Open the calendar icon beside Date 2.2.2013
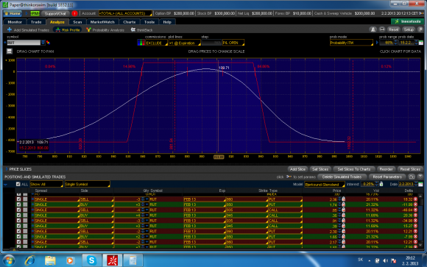 420,185
